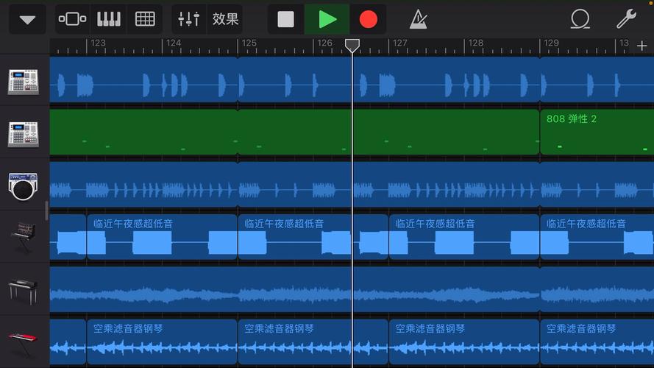This screenshot has width=654, height=368.
Task: Select 空乘滤音器钢琴 region at bar 123
Action: 162,342
